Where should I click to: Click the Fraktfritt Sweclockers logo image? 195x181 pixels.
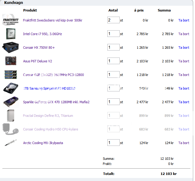(11, 20)
